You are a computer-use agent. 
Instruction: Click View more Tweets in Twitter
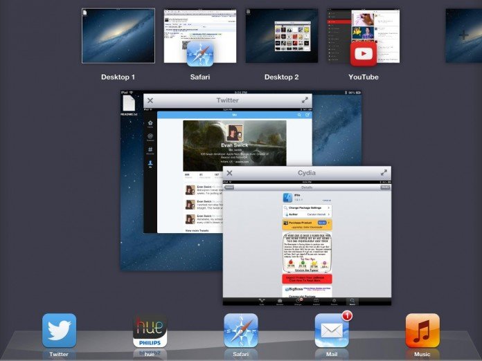point(197,230)
